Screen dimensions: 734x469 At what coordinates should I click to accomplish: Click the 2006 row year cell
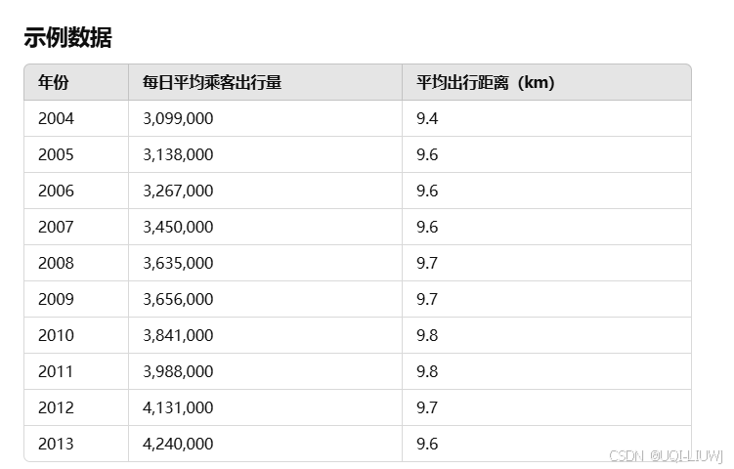tap(56, 192)
